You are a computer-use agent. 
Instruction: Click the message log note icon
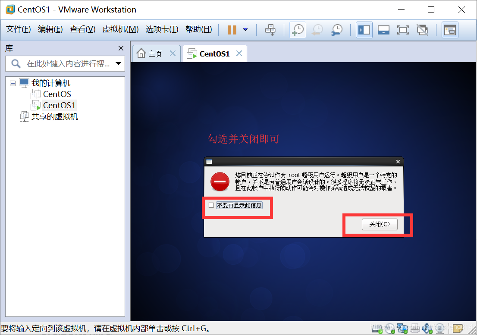458,328
